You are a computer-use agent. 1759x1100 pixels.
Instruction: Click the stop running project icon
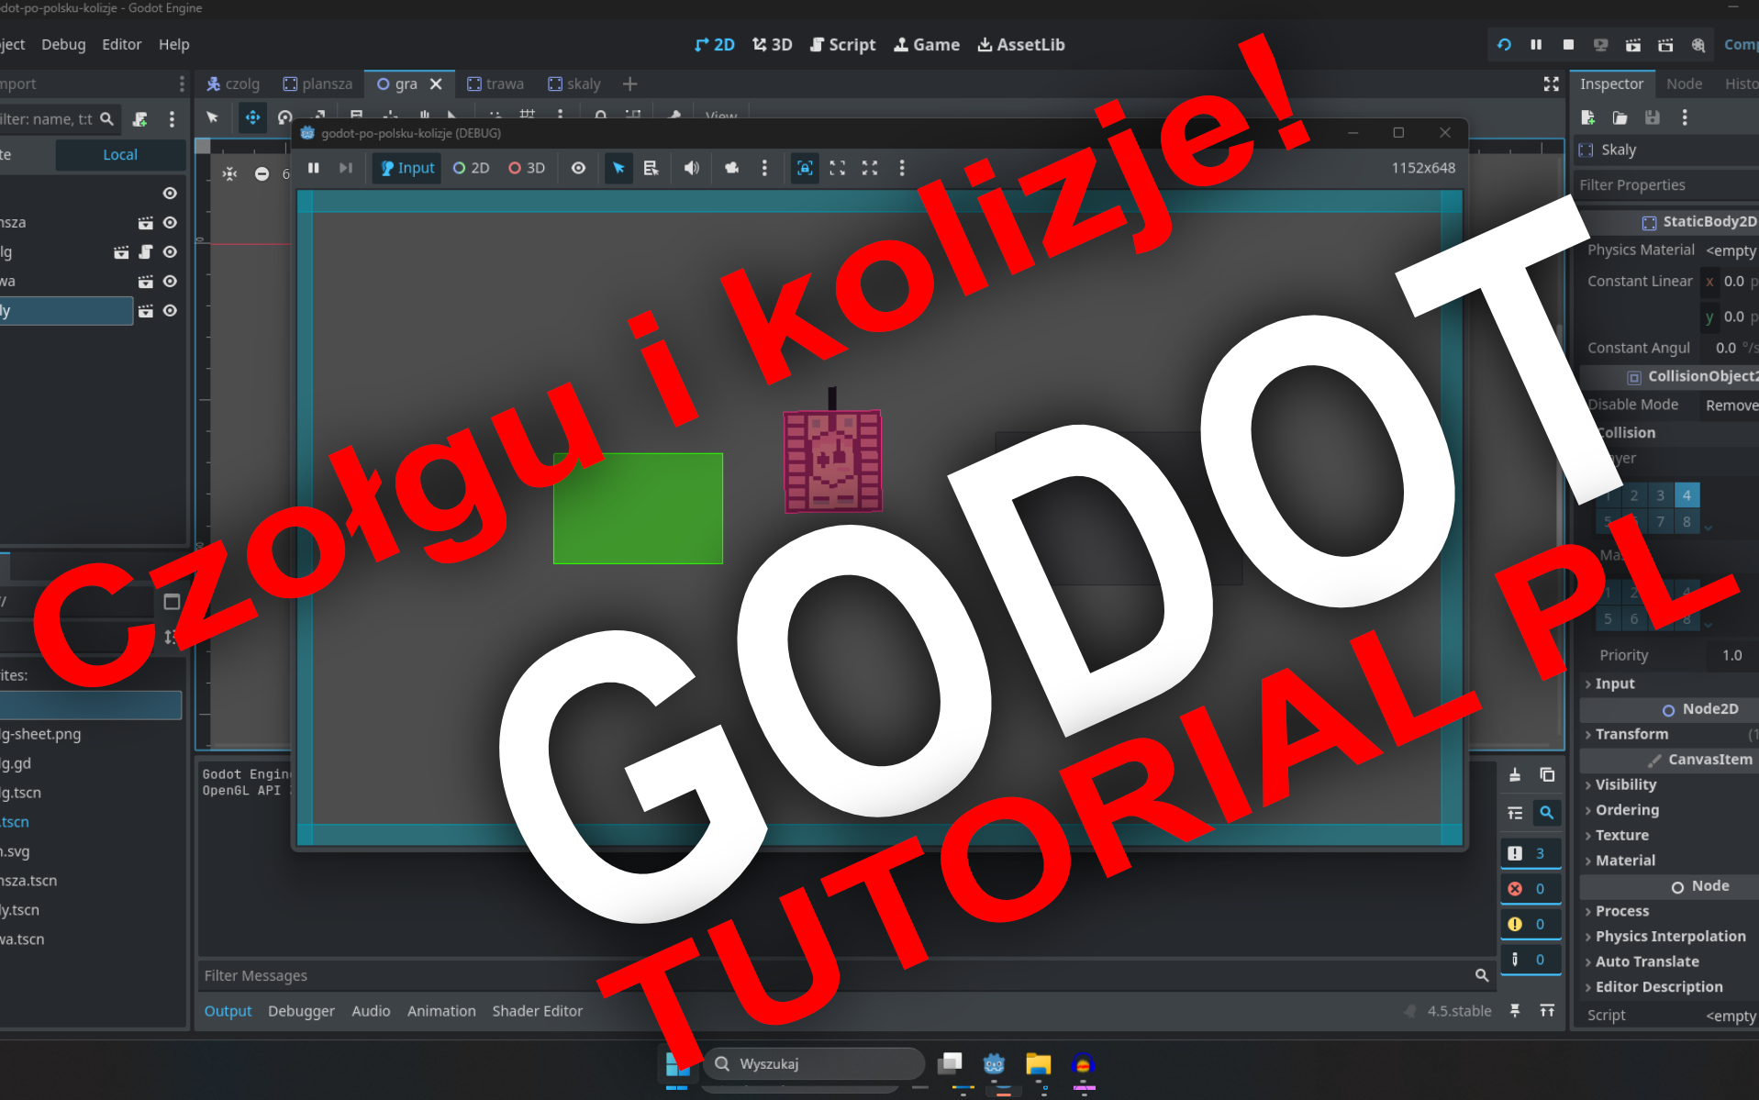pos(1568,44)
